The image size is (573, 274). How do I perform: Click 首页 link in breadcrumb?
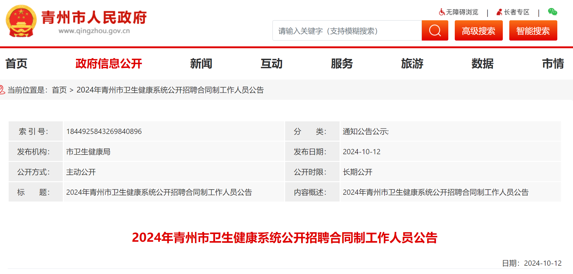[x=59, y=90]
